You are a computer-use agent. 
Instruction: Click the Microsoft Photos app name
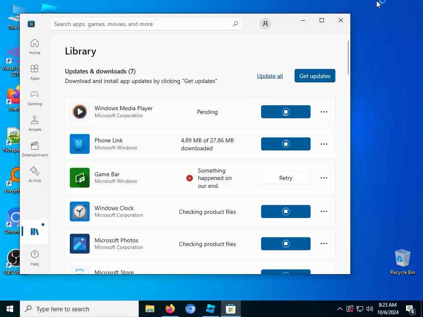click(116, 240)
